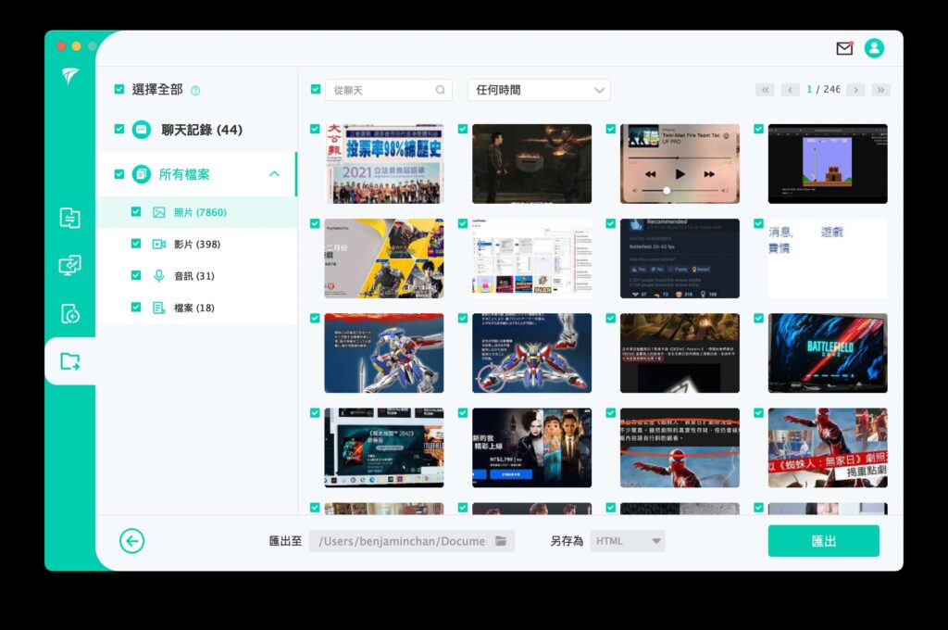Uncheck the 選擇全部 checkbox
Screen dimensions: 948x630
pos(119,90)
